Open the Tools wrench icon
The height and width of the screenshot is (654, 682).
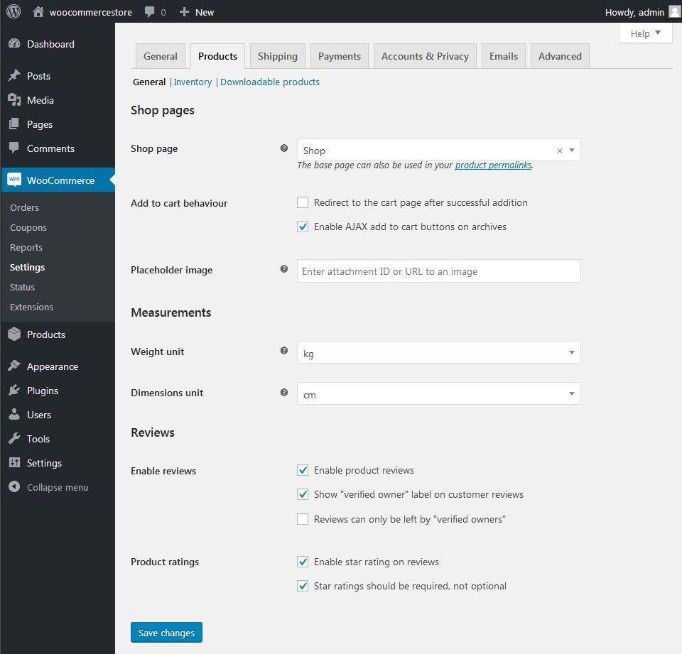click(15, 439)
